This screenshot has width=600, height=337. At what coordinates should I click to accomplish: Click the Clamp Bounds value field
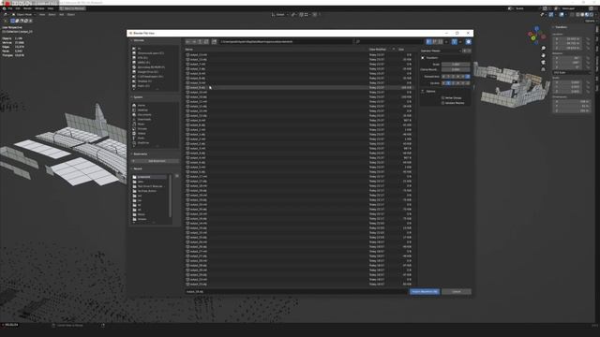point(456,69)
